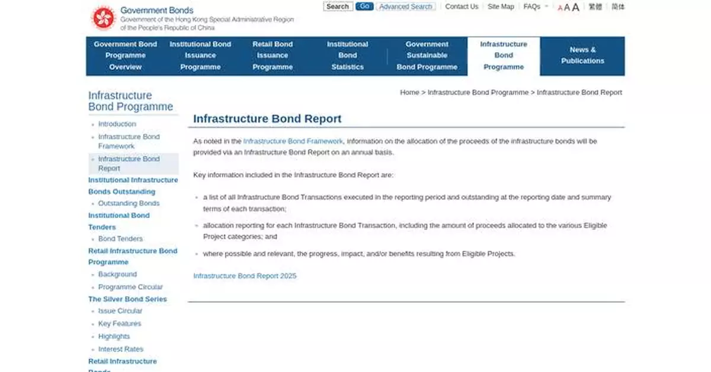Select the smallest font size A
This screenshot has width=711, height=372.
[559, 7]
